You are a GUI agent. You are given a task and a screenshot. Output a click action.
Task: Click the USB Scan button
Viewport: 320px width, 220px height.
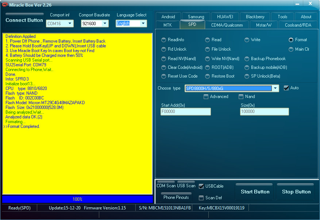point(186,185)
